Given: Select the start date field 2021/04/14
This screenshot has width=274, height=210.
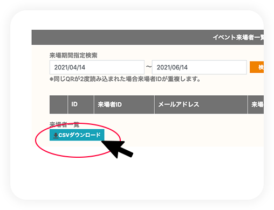Looking at the screenshot, I should point(97,67).
